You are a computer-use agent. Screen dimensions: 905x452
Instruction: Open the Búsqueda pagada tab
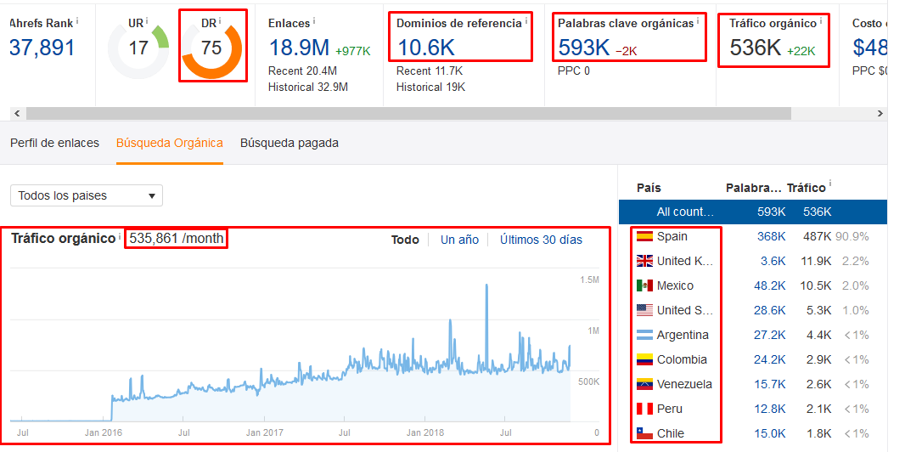click(x=289, y=143)
